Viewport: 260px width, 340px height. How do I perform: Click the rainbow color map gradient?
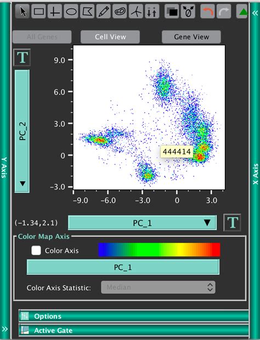coord(159,250)
